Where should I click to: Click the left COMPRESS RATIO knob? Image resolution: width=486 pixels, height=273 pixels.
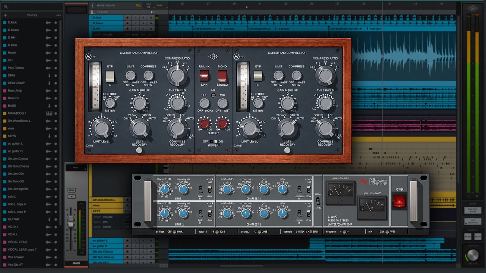(x=177, y=75)
